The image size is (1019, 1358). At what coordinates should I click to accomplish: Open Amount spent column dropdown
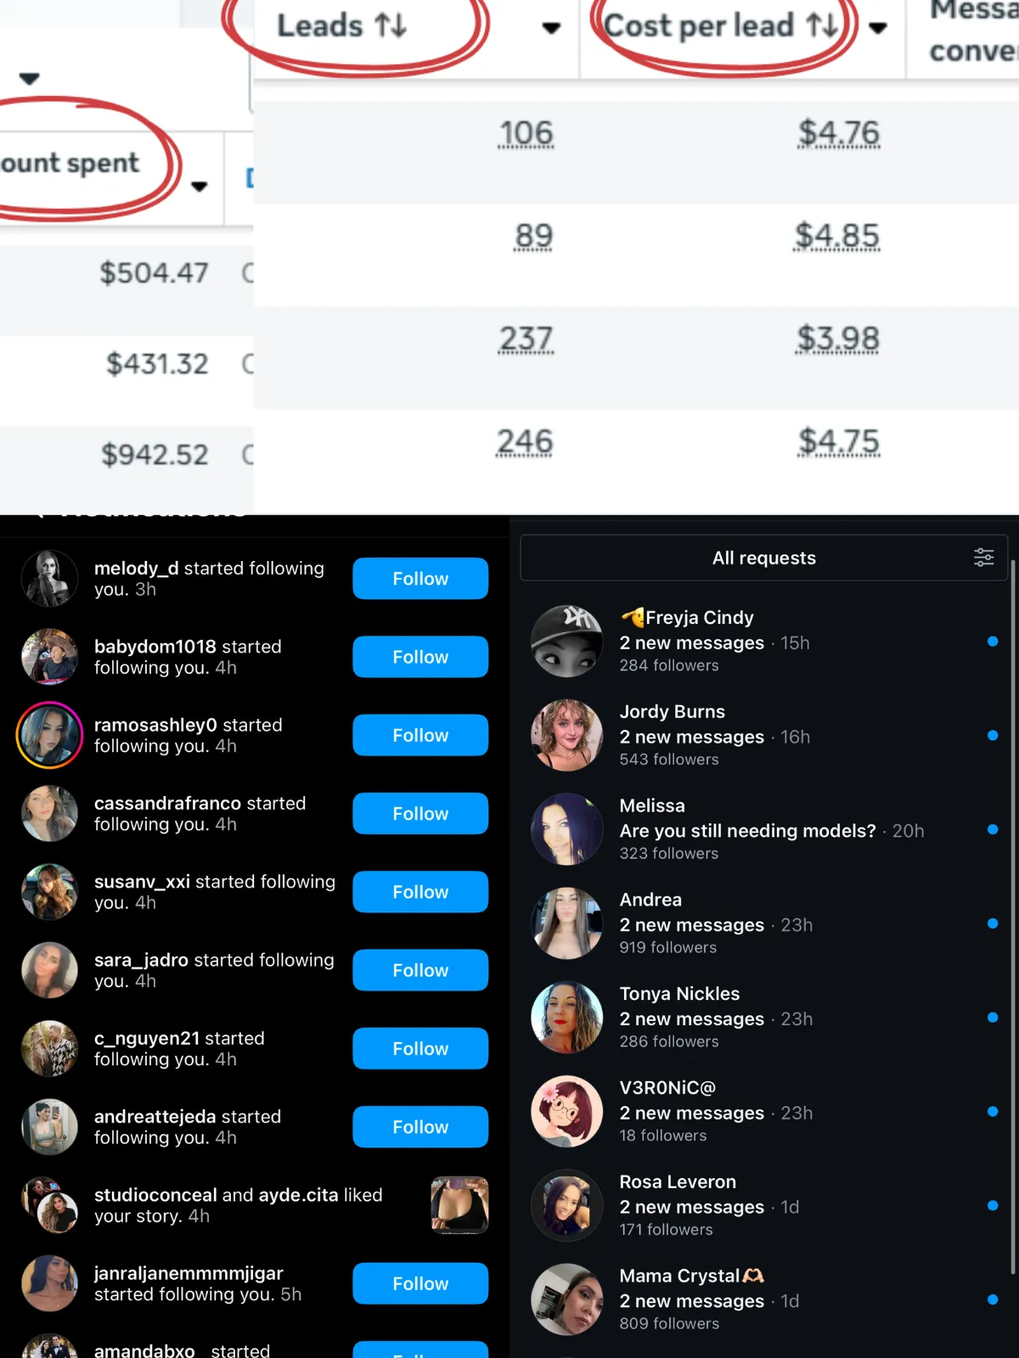tap(199, 187)
